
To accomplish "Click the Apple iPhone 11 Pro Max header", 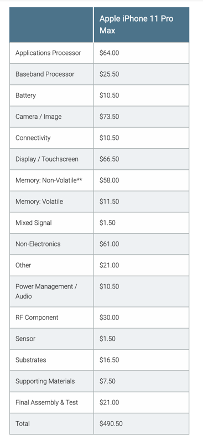I will pos(137,24).
